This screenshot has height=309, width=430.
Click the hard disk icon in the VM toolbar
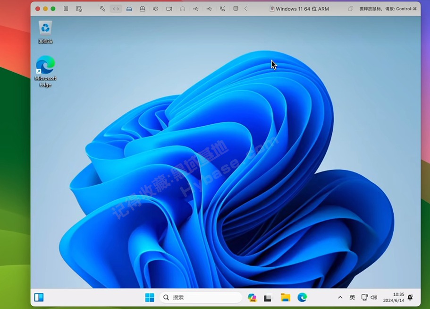click(x=129, y=9)
